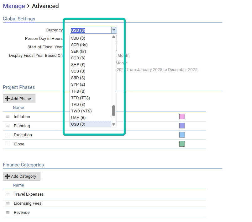Click the Add Phase button
Viewport: 252px width, 222px height.
tap(19, 99)
